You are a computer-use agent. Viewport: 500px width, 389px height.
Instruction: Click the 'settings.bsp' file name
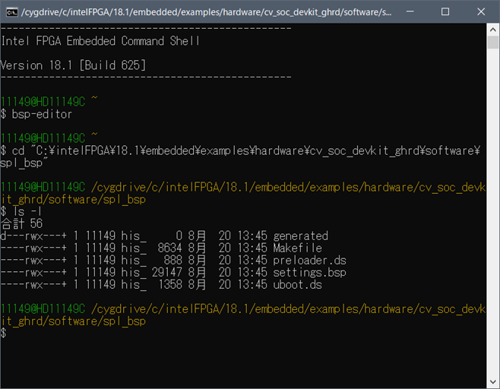(309, 272)
